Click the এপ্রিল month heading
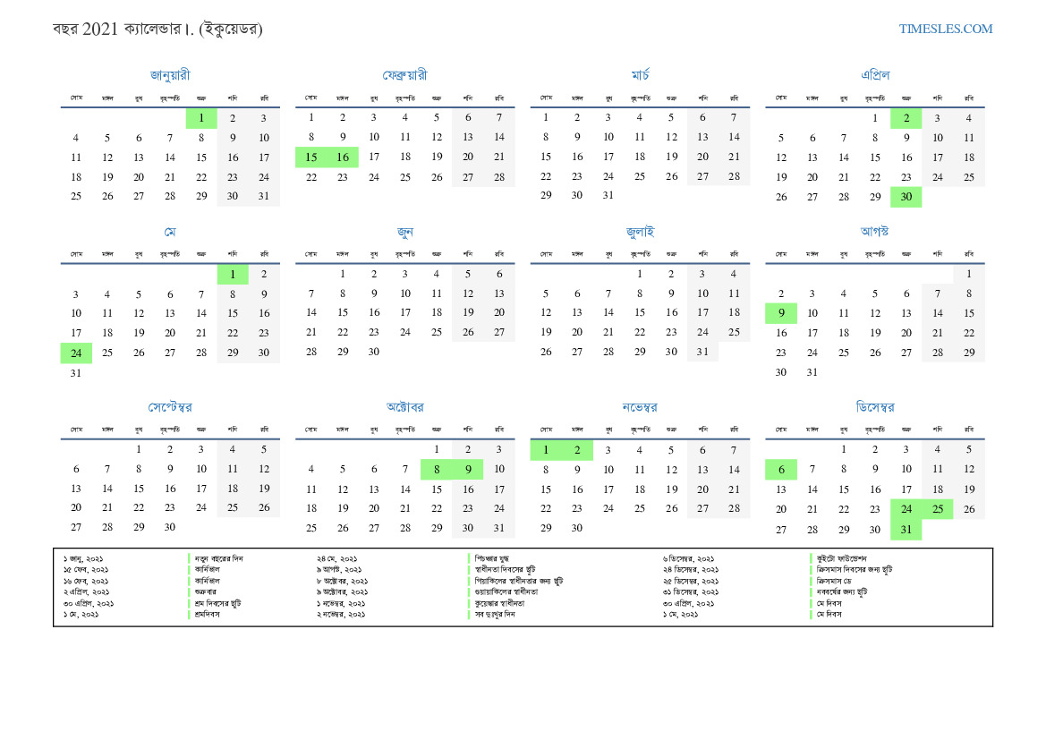 (874, 75)
